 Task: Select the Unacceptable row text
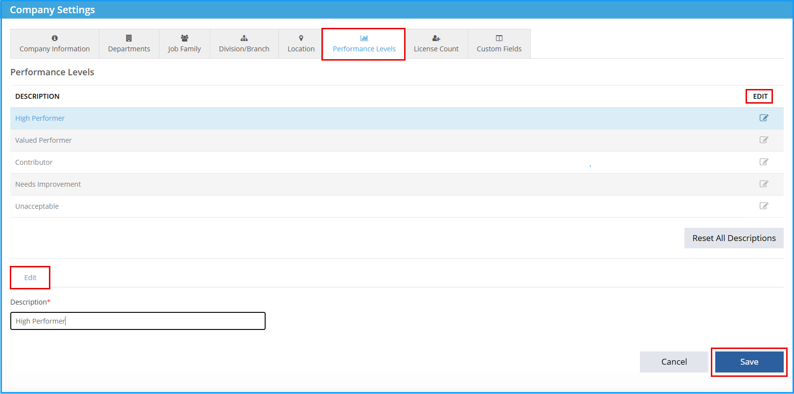(x=37, y=206)
